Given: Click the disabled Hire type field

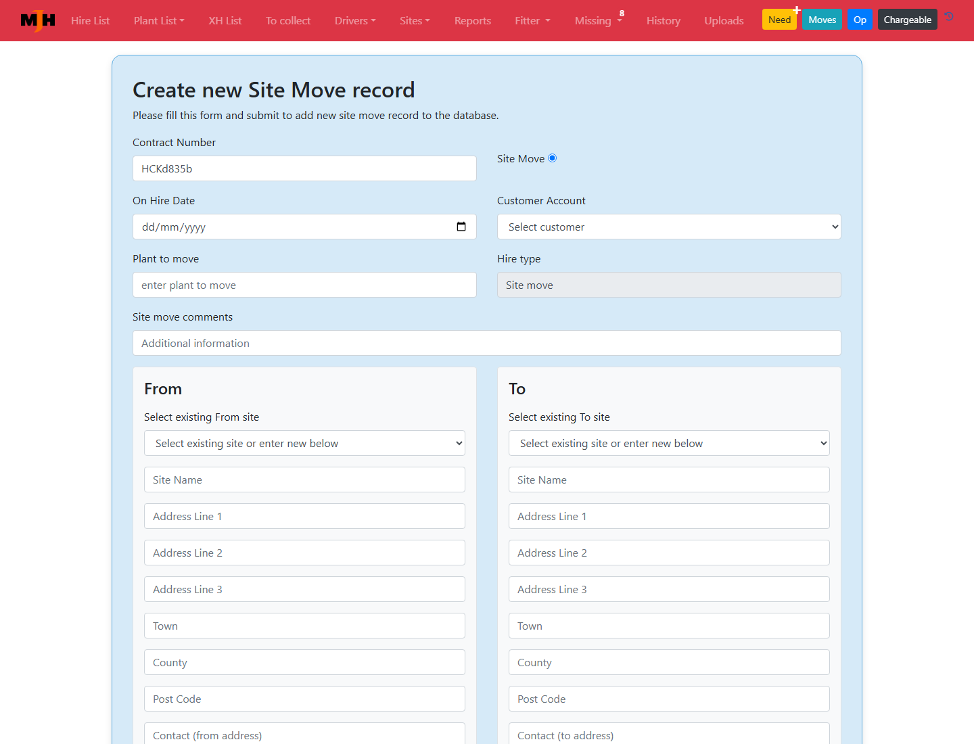Looking at the screenshot, I should point(669,285).
